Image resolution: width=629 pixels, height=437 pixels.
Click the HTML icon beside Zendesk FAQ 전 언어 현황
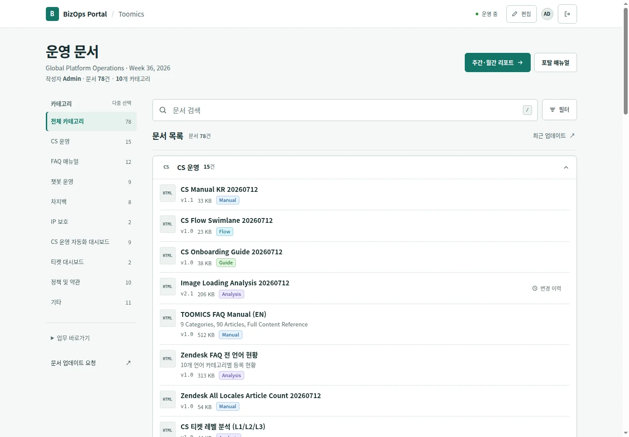pyautogui.click(x=167, y=359)
